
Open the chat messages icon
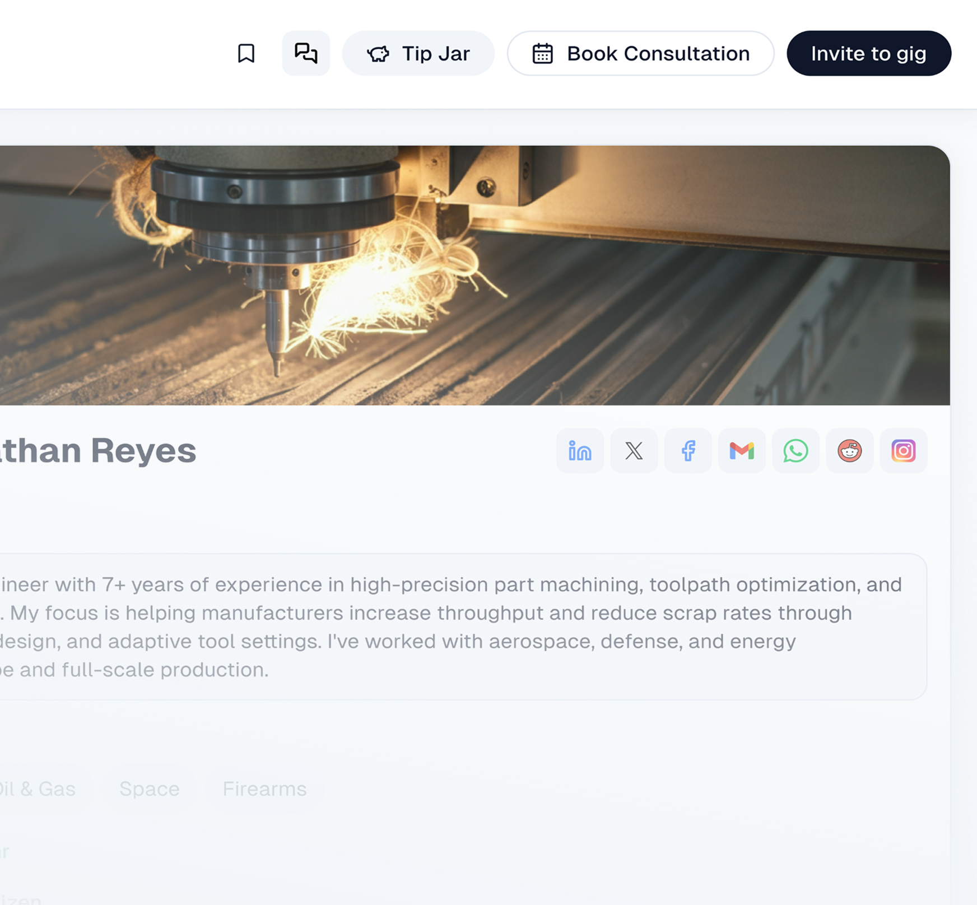pyautogui.click(x=306, y=53)
